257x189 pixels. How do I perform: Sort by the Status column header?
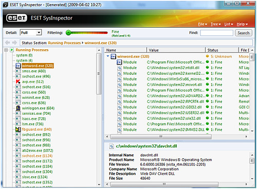click(222, 50)
